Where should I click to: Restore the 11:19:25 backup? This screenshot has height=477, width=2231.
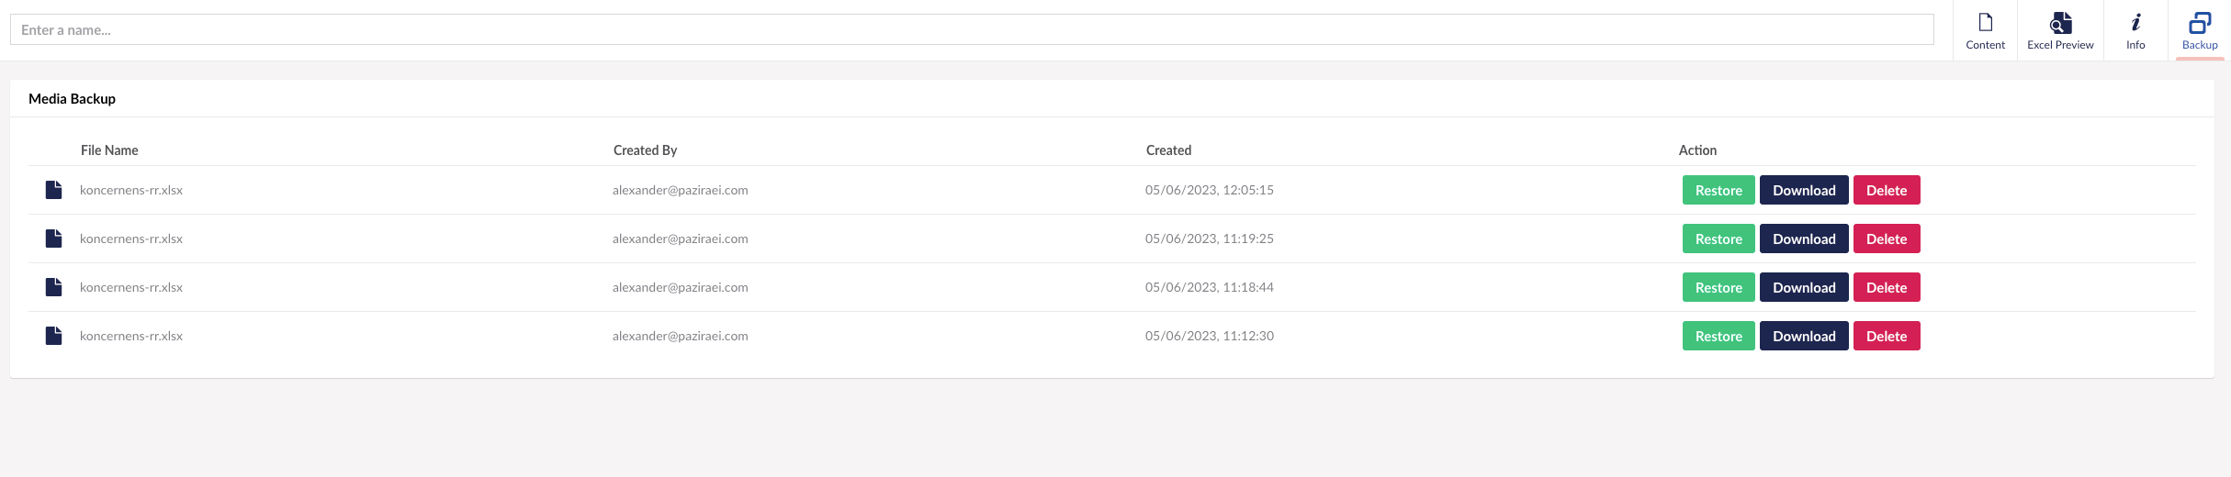(1718, 238)
